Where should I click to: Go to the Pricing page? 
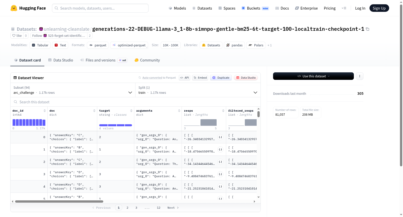coord(330,8)
